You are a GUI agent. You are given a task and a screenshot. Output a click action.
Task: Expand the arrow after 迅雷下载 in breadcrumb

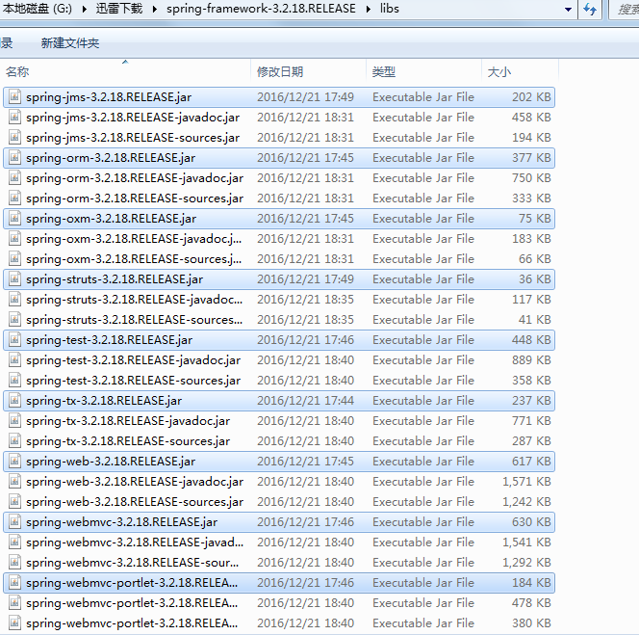pyautogui.click(x=154, y=9)
